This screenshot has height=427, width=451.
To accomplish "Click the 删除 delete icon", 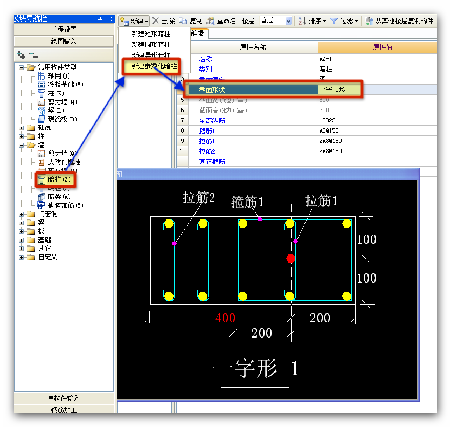I will [x=156, y=20].
